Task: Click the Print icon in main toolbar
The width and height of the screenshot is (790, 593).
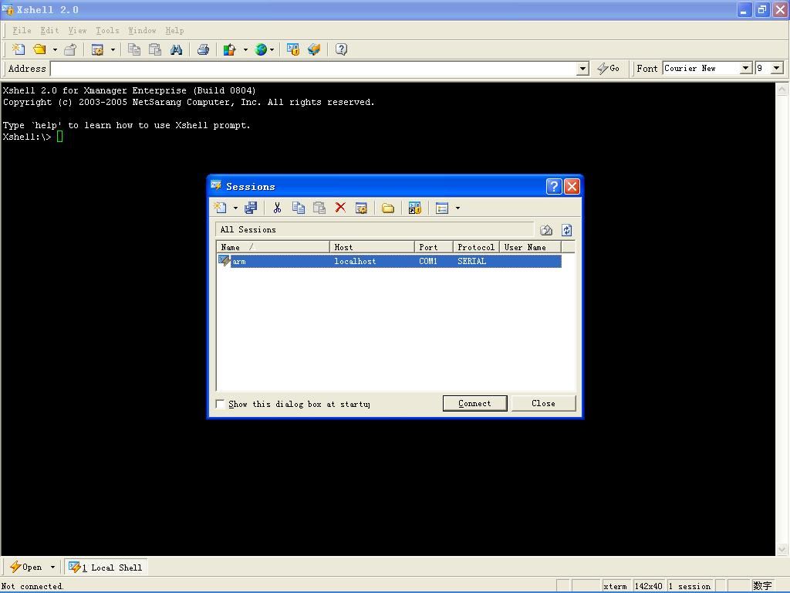Action: click(203, 49)
